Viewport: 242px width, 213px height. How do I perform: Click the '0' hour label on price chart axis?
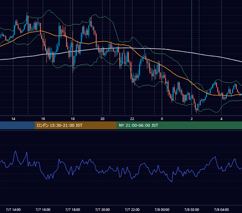(162, 119)
